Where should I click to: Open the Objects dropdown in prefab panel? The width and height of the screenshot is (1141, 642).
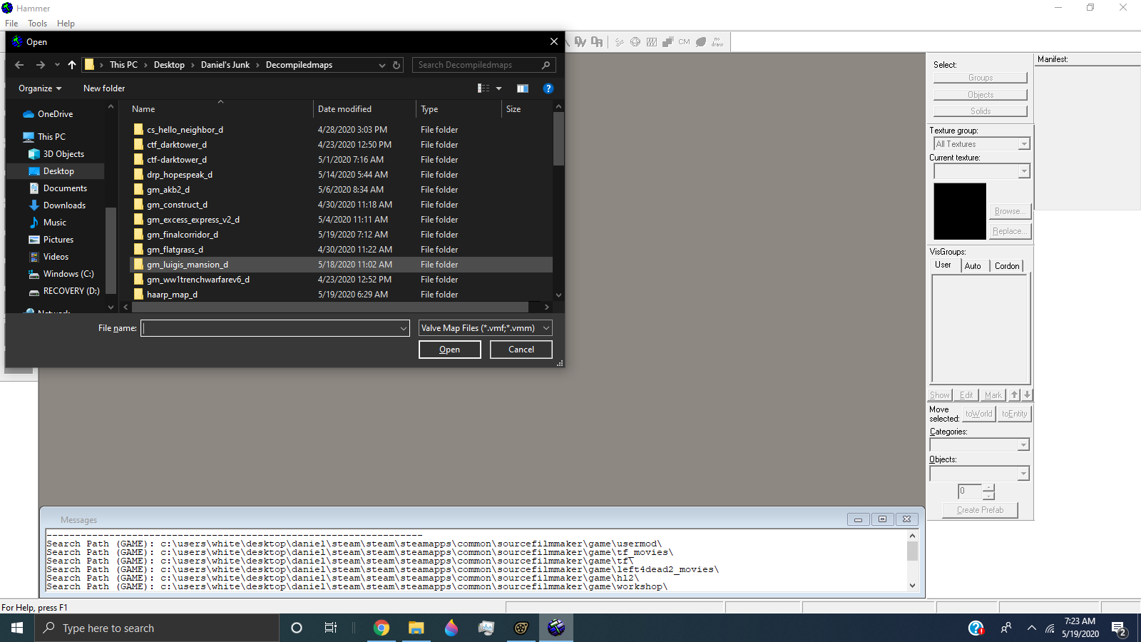(1023, 474)
